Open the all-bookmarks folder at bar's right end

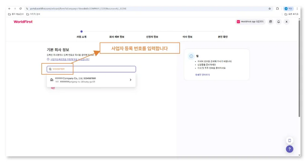(291, 14)
